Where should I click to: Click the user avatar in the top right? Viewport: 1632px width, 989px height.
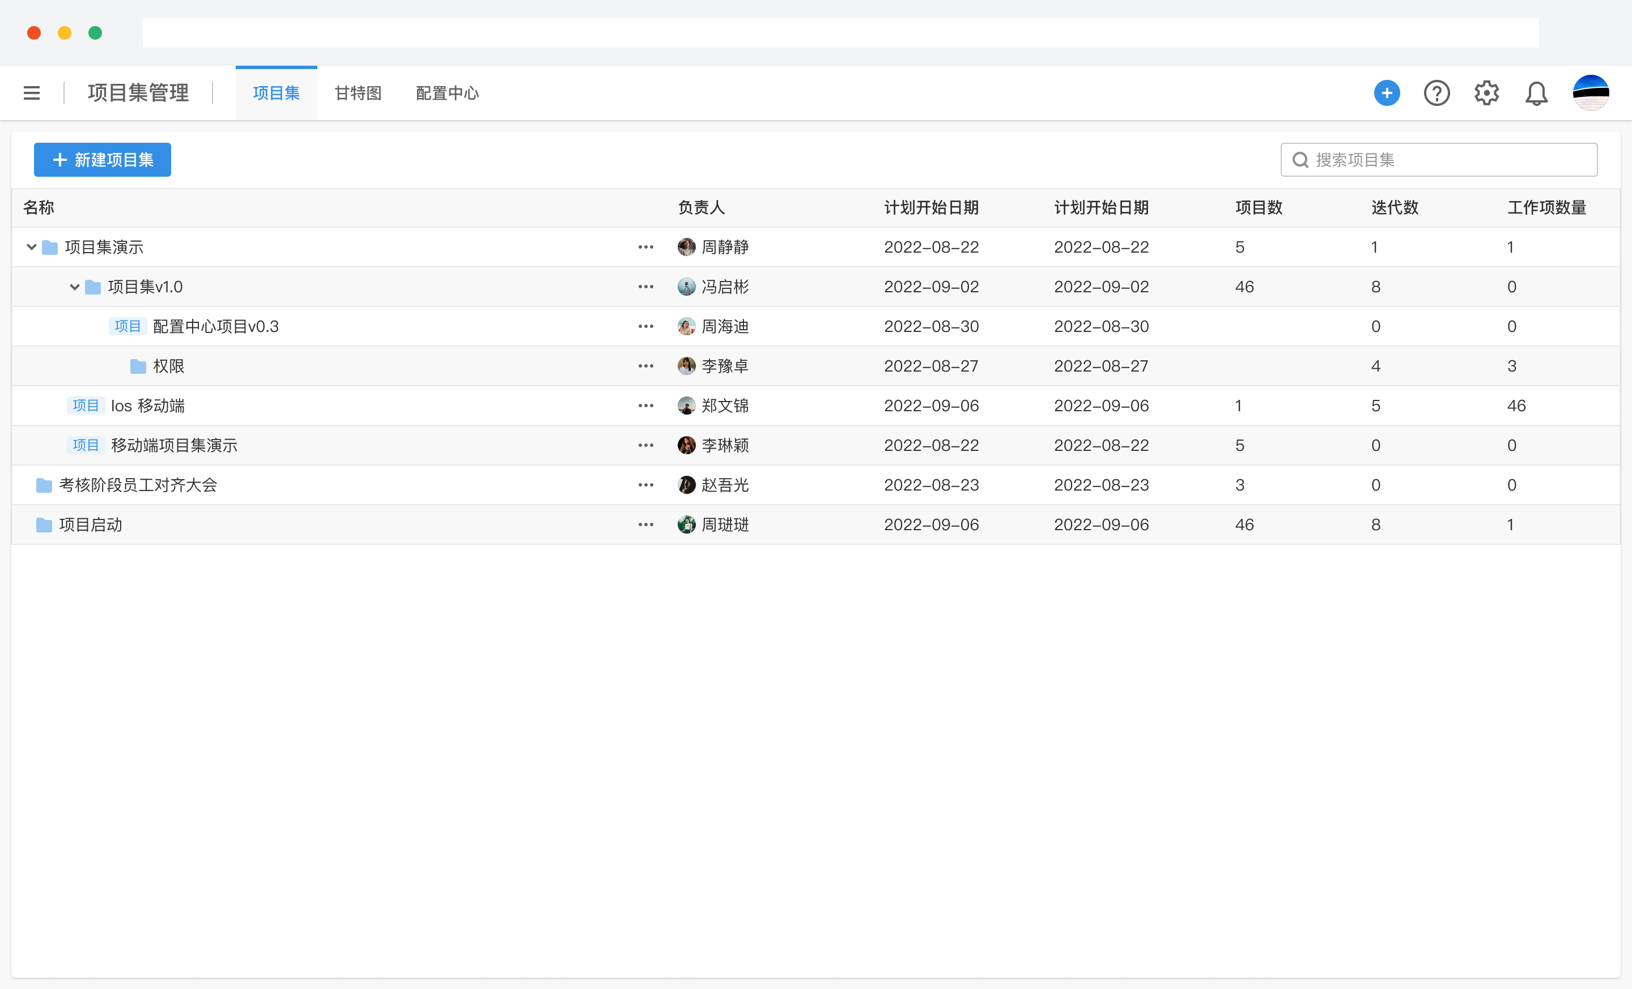(1591, 93)
